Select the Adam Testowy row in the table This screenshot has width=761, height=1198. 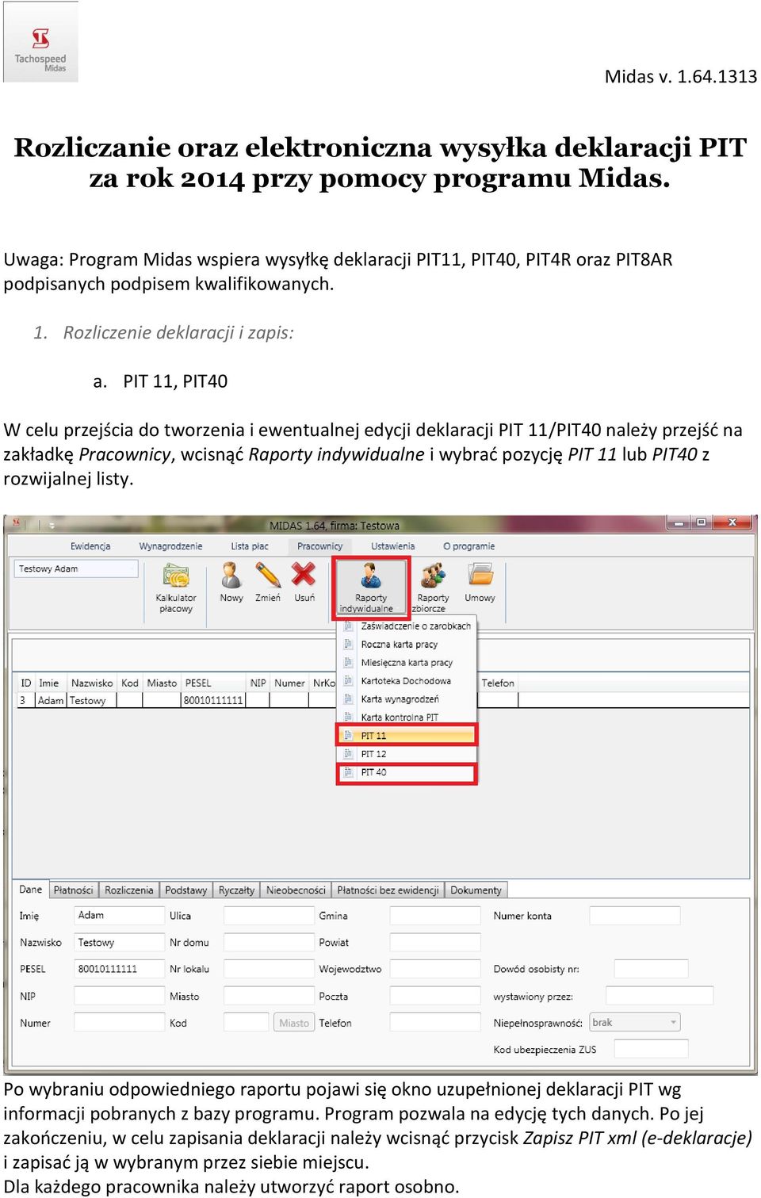click(383, 700)
